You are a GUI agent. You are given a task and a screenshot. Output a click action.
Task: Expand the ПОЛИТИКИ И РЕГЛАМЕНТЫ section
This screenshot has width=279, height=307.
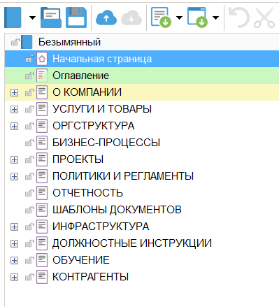coord(14,176)
